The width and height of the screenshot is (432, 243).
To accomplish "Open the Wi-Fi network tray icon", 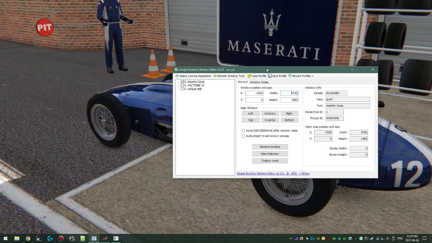I will click(x=377, y=239).
